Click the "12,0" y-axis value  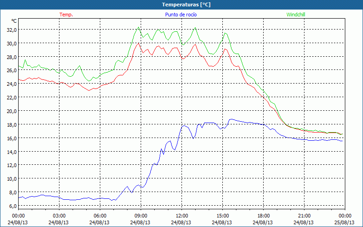12,165
